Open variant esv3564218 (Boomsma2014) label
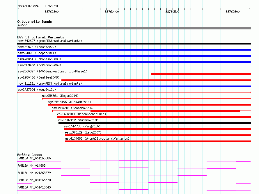The height and width of the screenshot is (194, 259). tap(72, 108)
